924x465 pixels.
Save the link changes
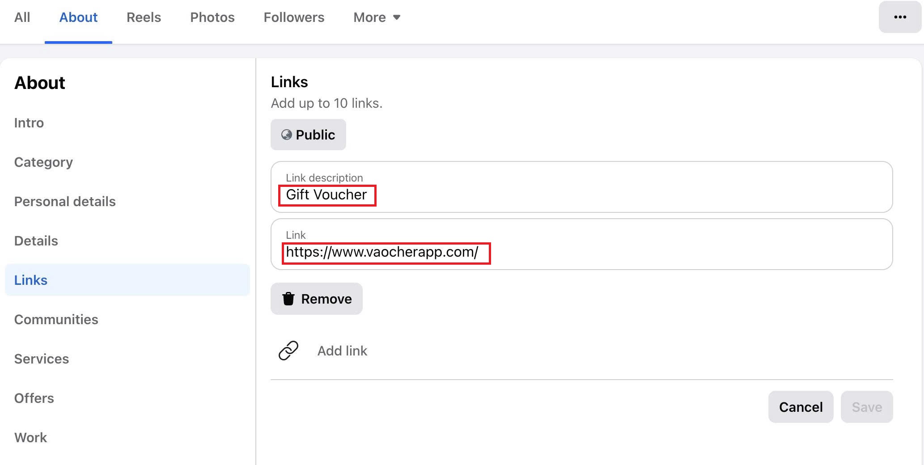[x=867, y=407]
